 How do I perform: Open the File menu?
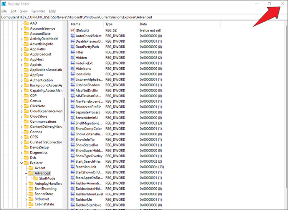(4, 11)
